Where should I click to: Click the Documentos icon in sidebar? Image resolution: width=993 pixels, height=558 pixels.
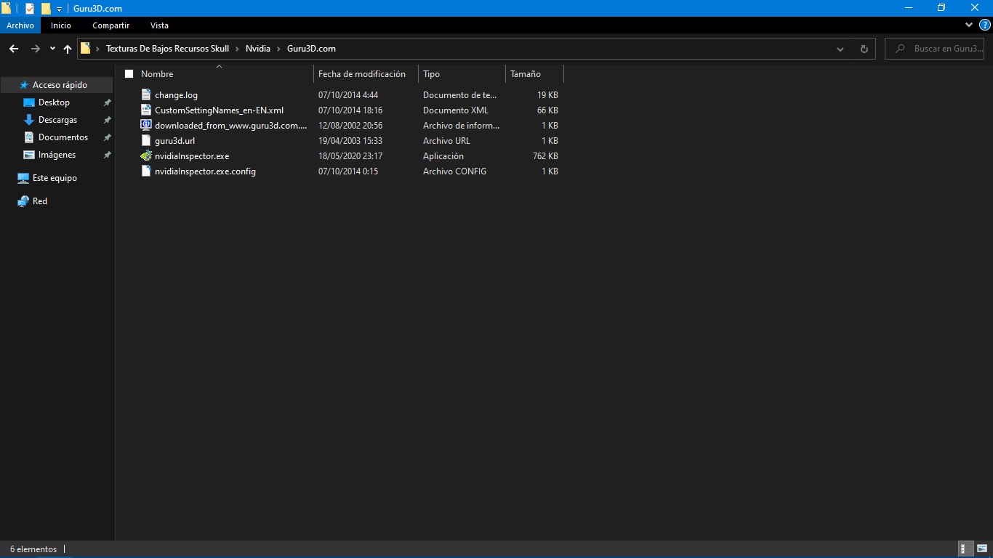point(29,137)
